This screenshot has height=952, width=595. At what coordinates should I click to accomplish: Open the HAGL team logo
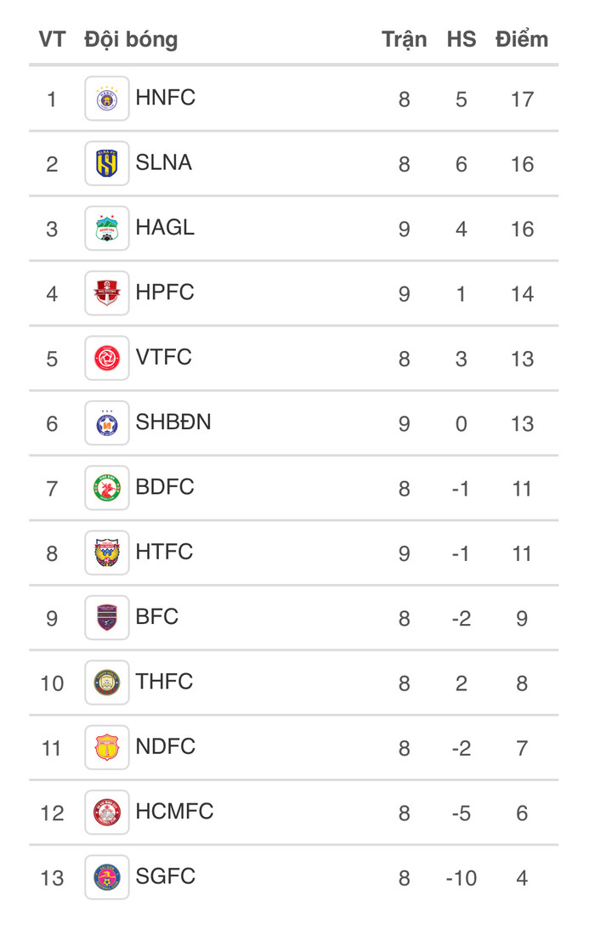(x=107, y=229)
